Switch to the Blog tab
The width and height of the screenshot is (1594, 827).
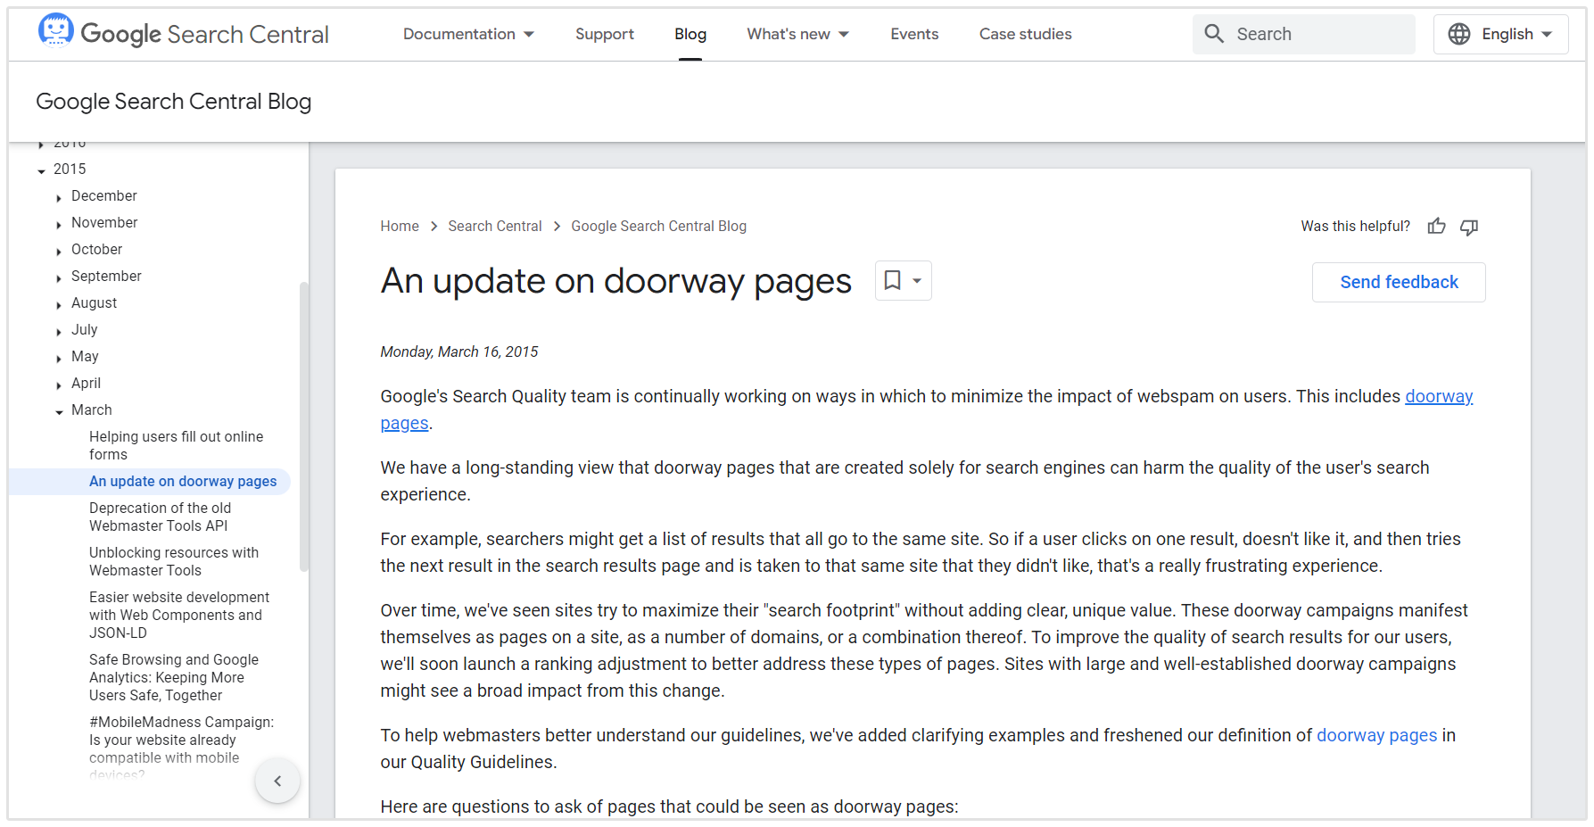click(690, 34)
